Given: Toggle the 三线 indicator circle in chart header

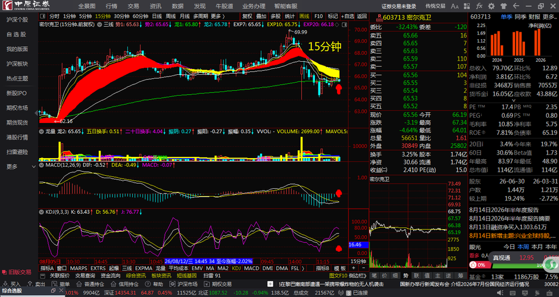Looking at the screenshot, I should pos(100,24).
